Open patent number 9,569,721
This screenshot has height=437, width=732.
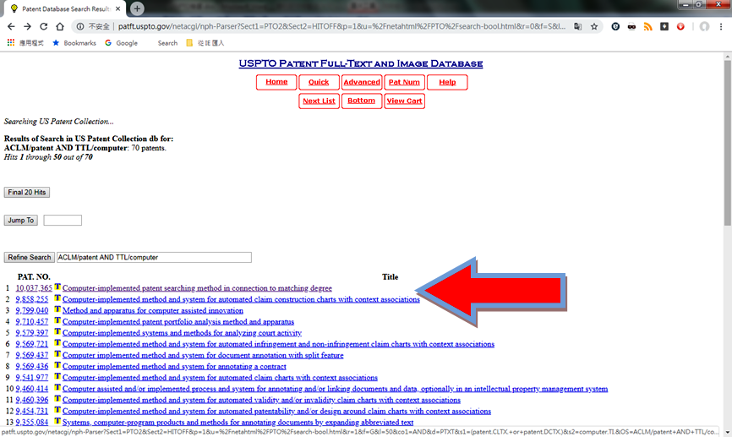[32, 344]
